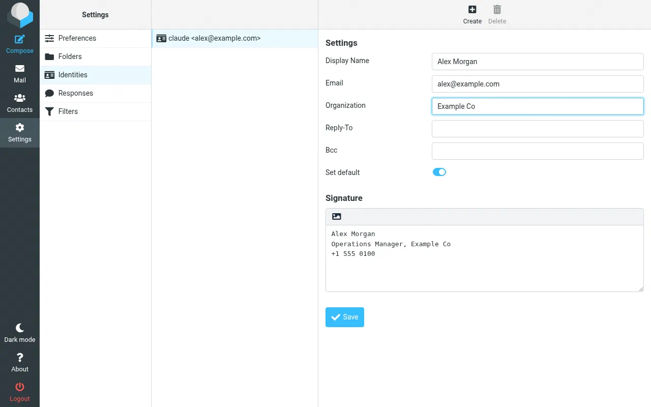651x407 pixels.
Task: Switch signature to HTML editor image icon
Action: 336,216
